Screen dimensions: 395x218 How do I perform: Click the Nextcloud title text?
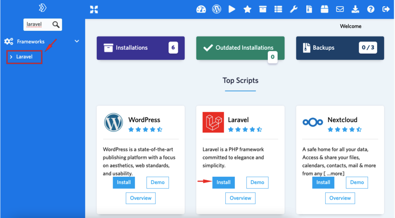point(343,120)
